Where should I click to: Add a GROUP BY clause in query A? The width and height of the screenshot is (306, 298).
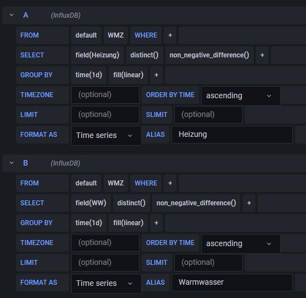coord(157,75)
